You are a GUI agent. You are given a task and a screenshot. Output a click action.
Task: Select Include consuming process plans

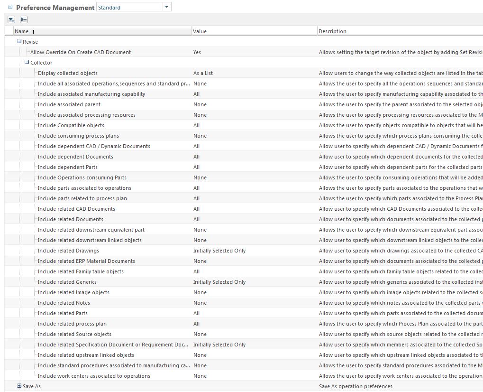point(78,136)
